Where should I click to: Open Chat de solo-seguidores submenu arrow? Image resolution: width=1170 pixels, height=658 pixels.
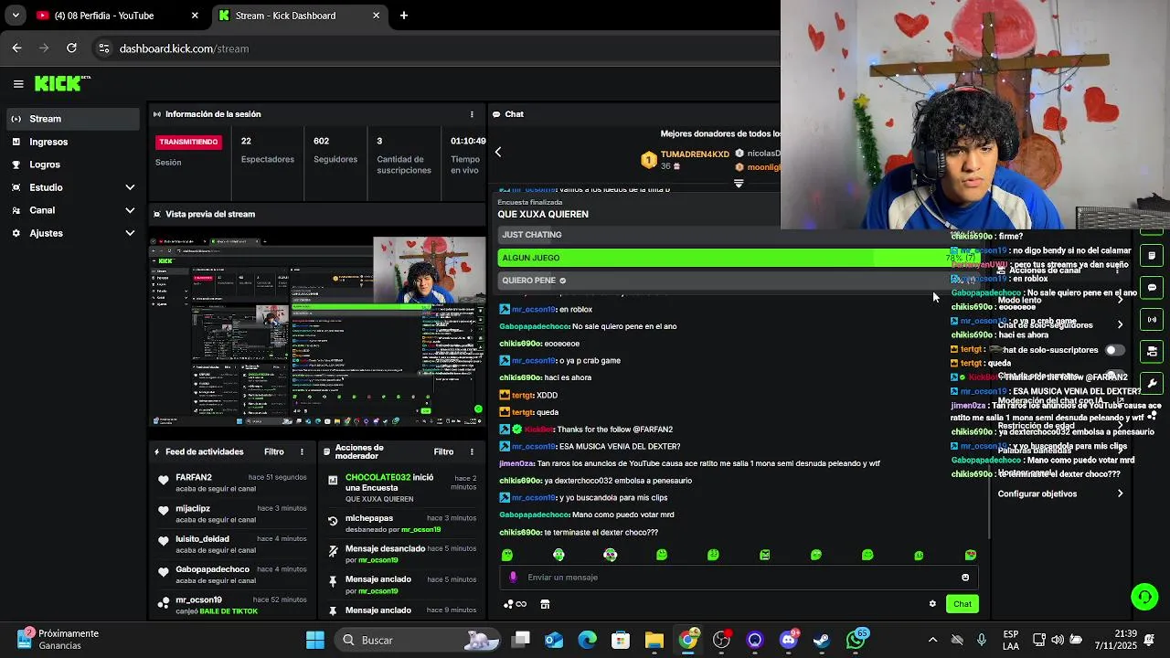(1121, 324)
